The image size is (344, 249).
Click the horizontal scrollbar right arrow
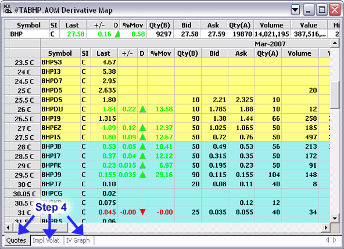(326, 228)
